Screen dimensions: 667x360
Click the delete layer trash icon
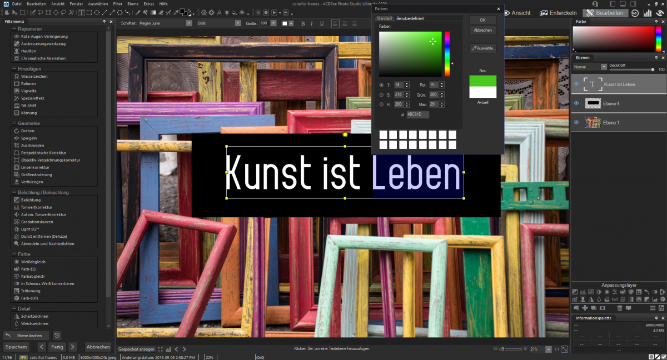620,308
